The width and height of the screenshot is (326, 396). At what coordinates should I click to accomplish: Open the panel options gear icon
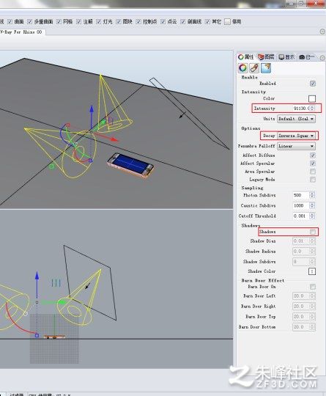pyautogui.click(x=322, y=58)
